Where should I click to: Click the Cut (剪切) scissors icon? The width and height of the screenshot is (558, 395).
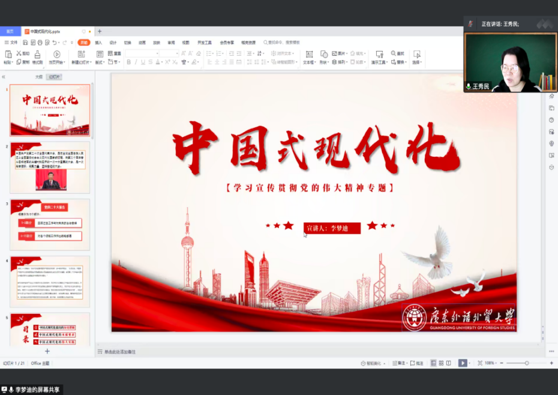click(19, 53)
